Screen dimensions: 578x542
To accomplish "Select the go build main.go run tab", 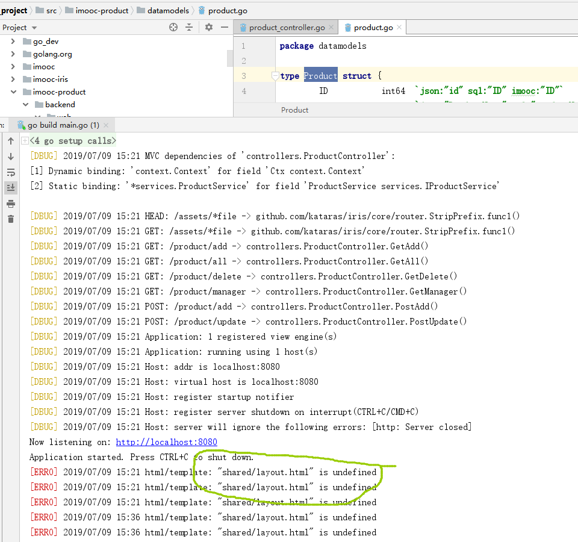I will point(63,125).
